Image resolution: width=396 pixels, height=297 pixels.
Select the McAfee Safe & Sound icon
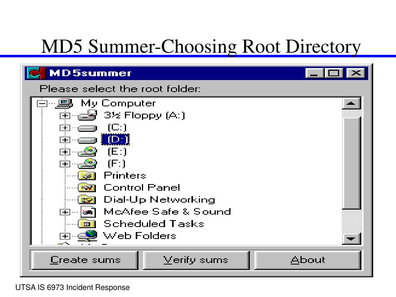[88, 212]
